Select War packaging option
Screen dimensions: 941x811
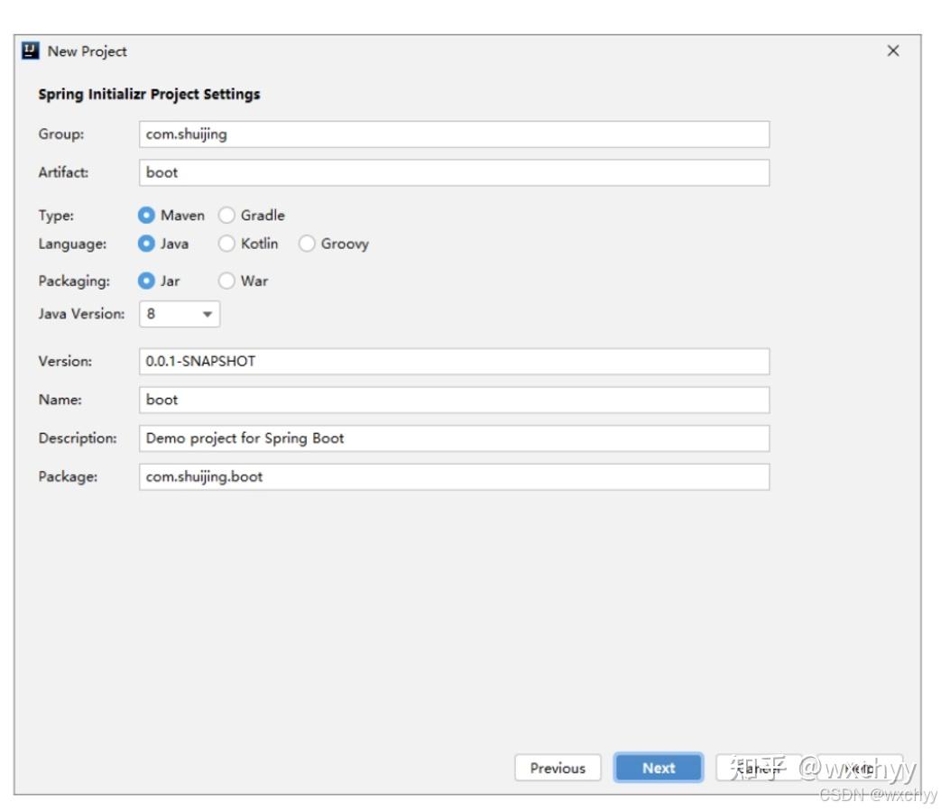click(226, 281)
